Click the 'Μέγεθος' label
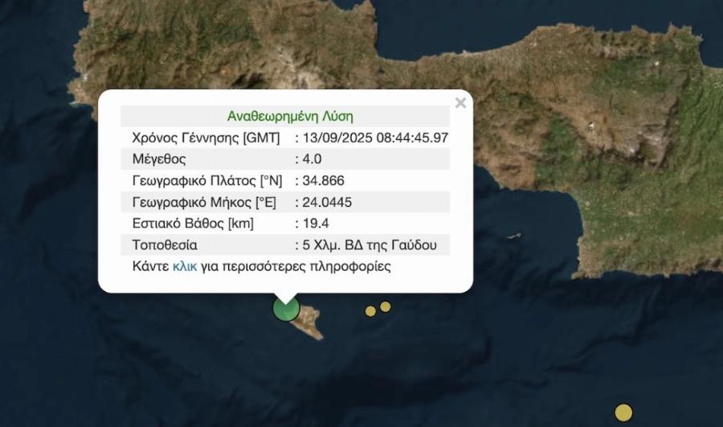Image resolution: width=723 pixels, height=427 pixels. pos(159,159)
